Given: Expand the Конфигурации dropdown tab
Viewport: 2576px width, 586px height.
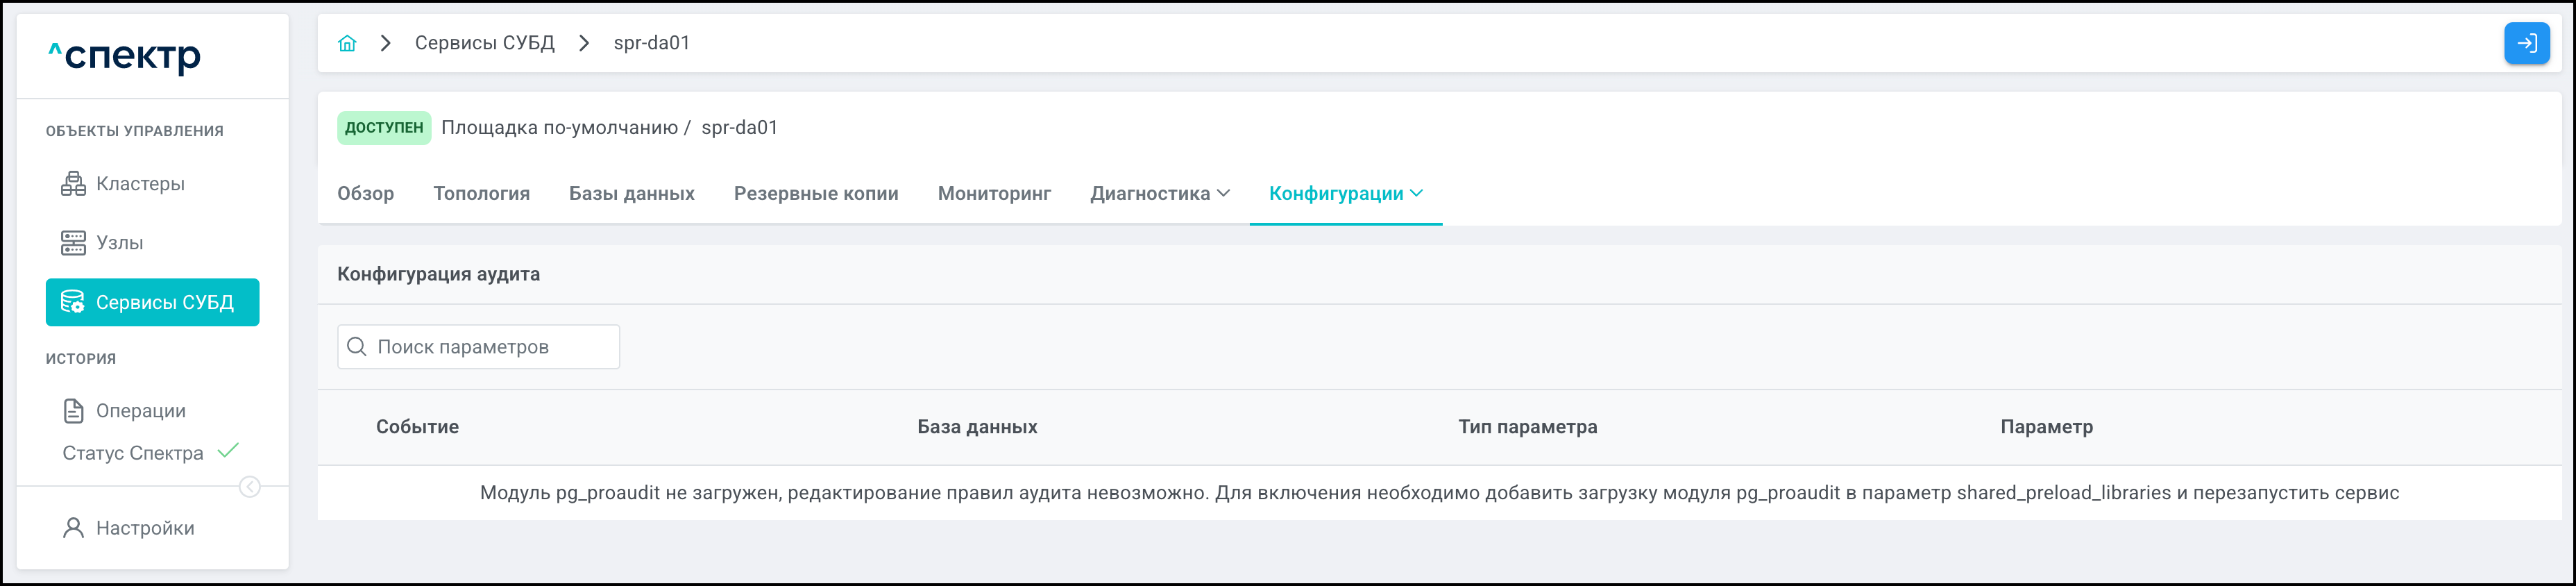Looking at the screenshot, I should (1345, 194).
